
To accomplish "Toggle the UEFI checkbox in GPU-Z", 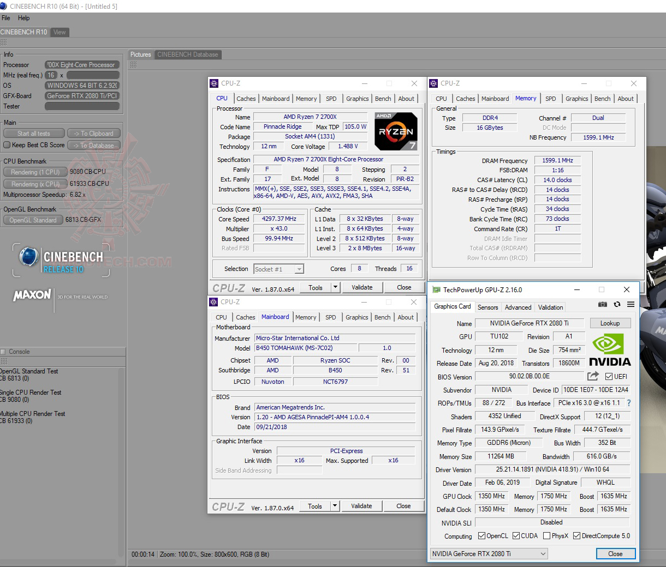I will tap(608, 376).
